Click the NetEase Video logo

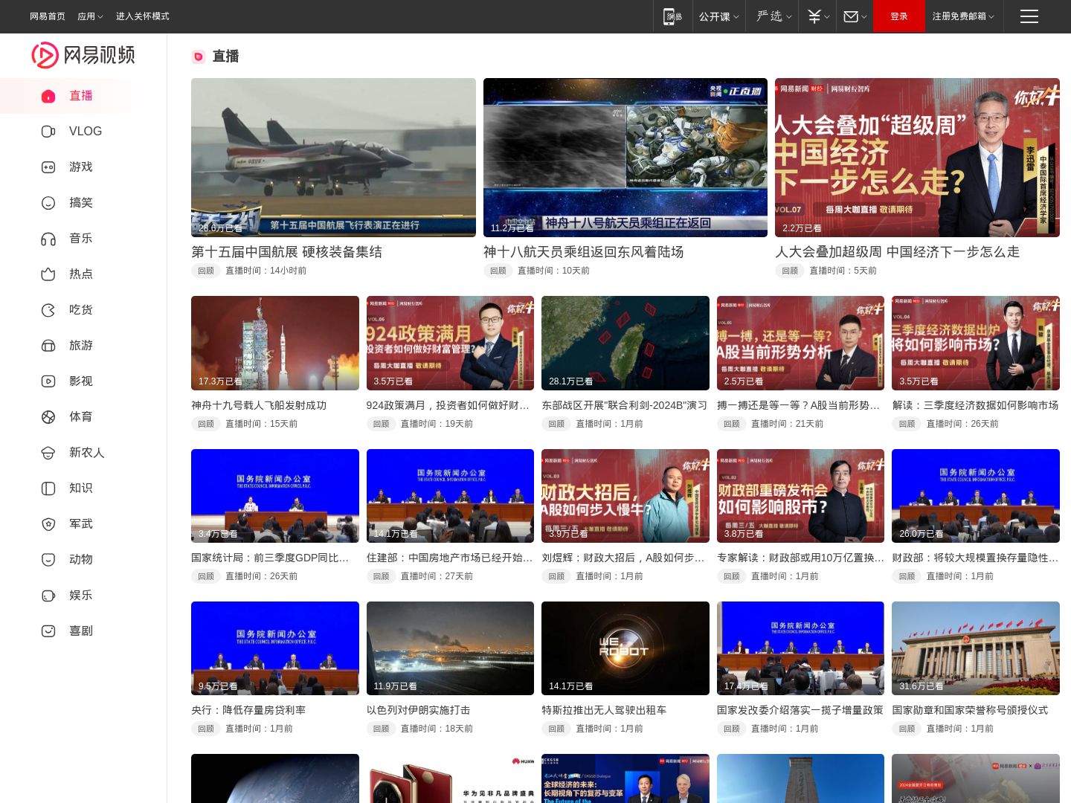pyautogui.click(x=83, y=55)
